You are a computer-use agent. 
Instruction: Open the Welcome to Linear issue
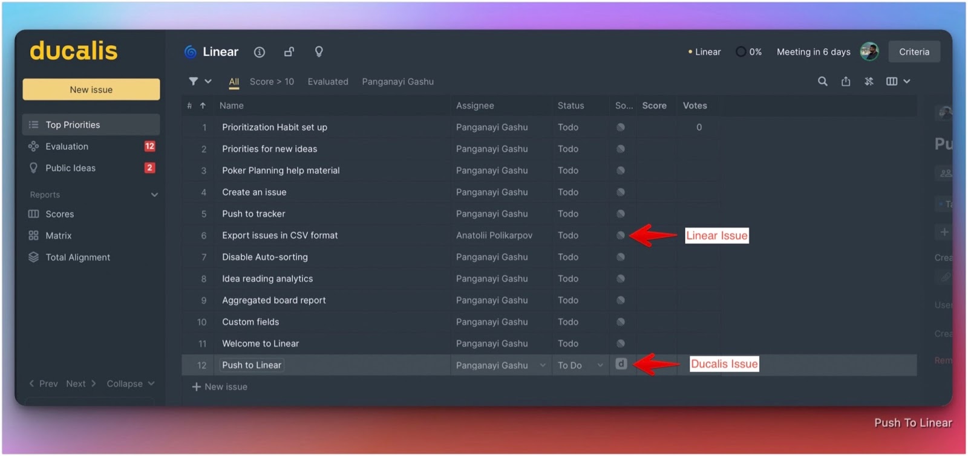tap(260, 344)
